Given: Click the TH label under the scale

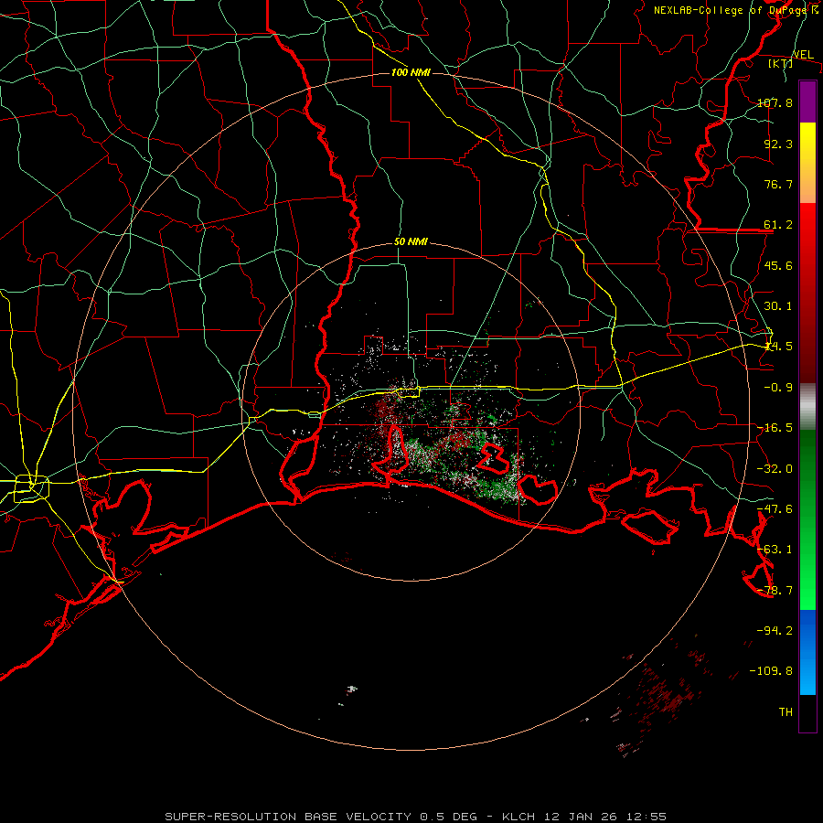Looking at the screenshot, I should coord(786,711).
